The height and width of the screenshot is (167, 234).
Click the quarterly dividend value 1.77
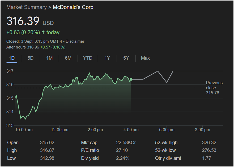[207, 158]
